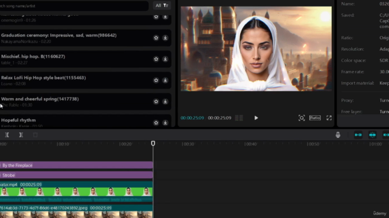Click the delete-left split tool

[7, 134]
